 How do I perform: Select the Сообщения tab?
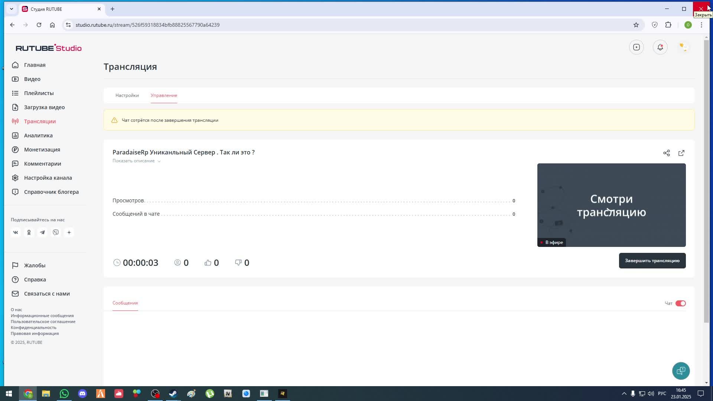coord(125,303)
